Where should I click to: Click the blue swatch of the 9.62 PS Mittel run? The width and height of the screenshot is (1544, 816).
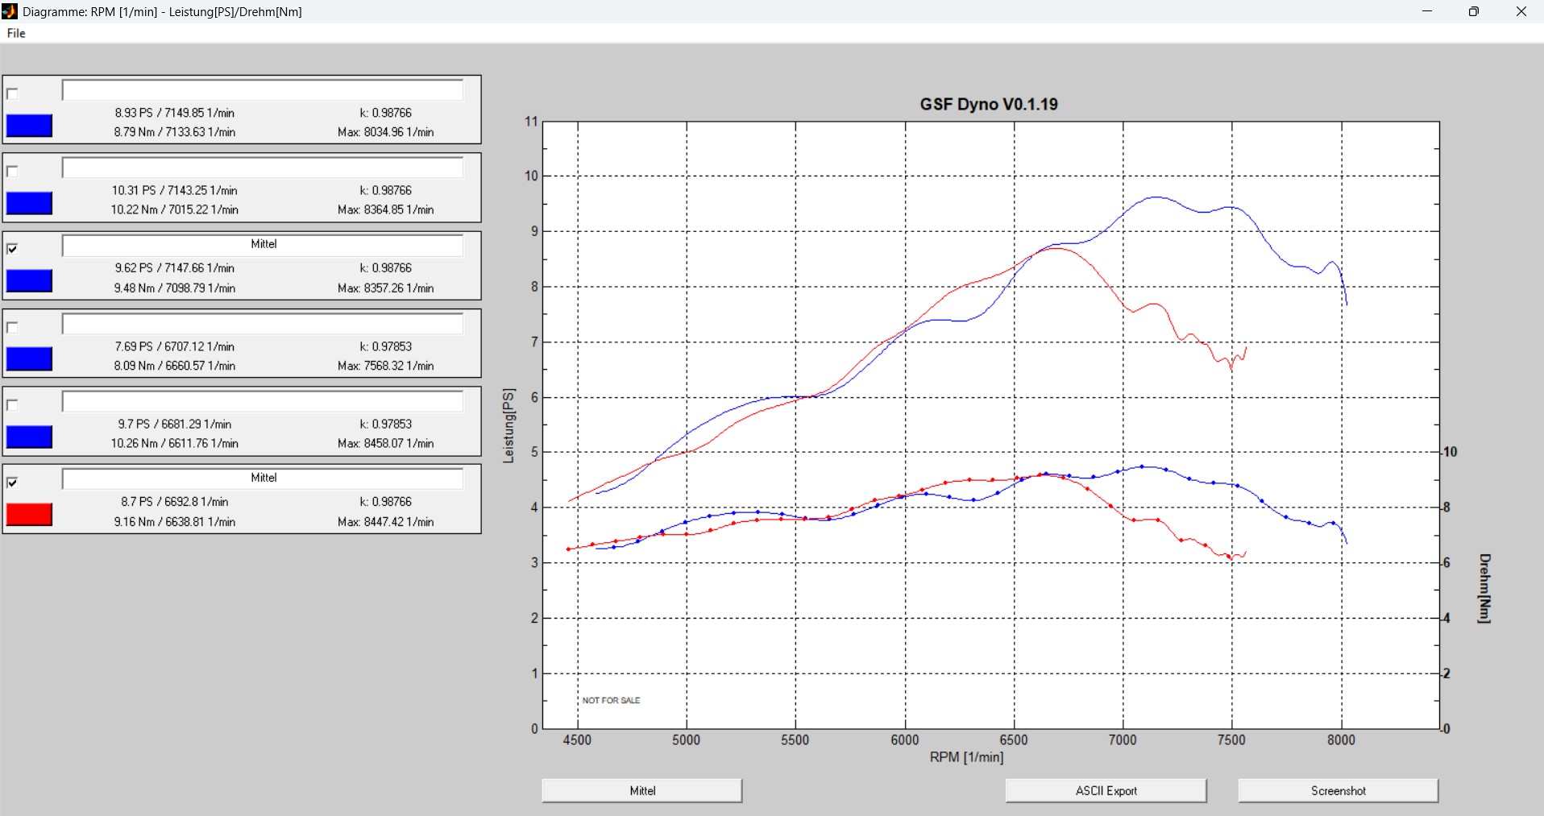(x=29, y=281)
